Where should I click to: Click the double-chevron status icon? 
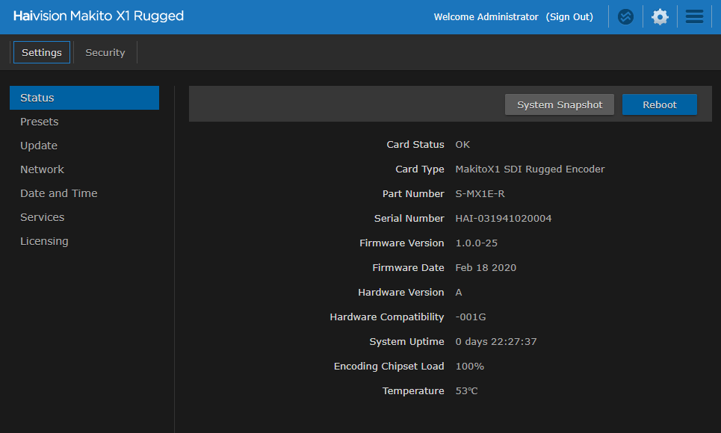click(625, 16)
